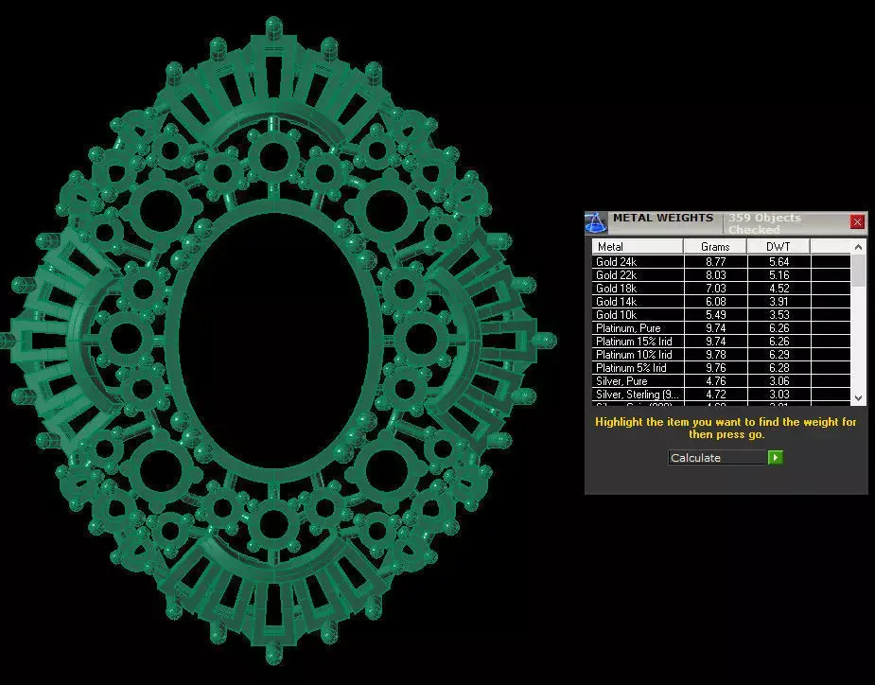
Task: Select the Silver, Sterling row
Action: pos(721,395)
